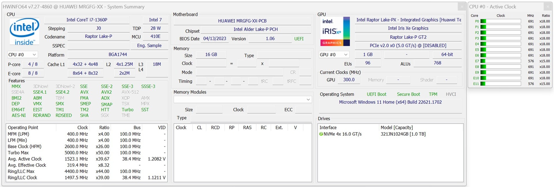Viewport: 554px width, 187px height.
Task: Click the Windows 11 Home operating system text
Action: (390, 102)
